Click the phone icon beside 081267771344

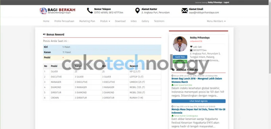click(x=191, y=50)
